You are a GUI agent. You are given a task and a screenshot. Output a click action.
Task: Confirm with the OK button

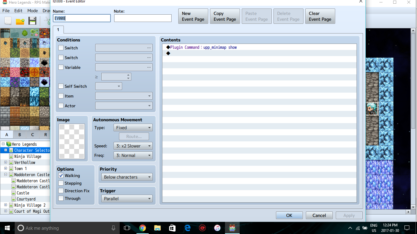click(289, 215)
